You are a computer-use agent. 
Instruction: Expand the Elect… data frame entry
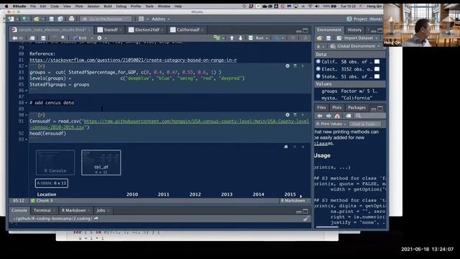pos(318,69)
